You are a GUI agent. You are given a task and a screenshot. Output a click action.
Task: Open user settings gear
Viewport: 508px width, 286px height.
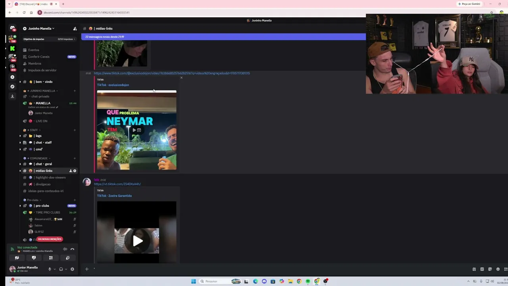pyautogui.click(x=72, y=269)
